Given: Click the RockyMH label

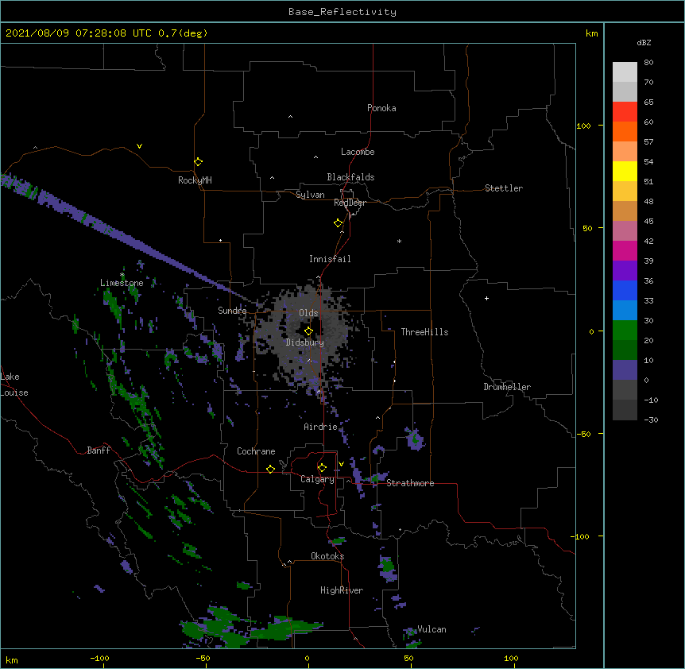Looking at the screenshot, I should [195, 180].
